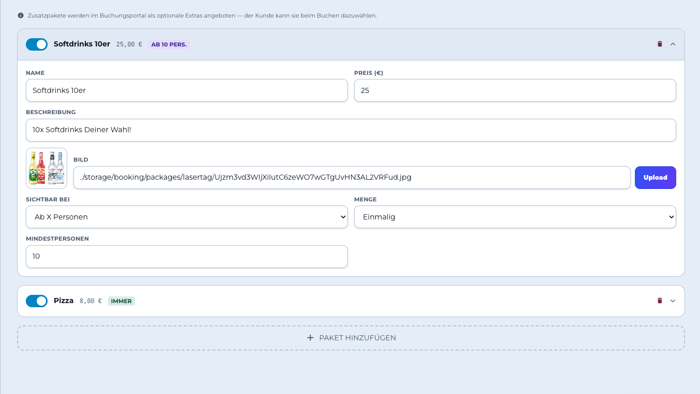700x394 pixels.
Task: Disable the Softdrinks 10er package toggle
Action: click(x=37, y=44)
